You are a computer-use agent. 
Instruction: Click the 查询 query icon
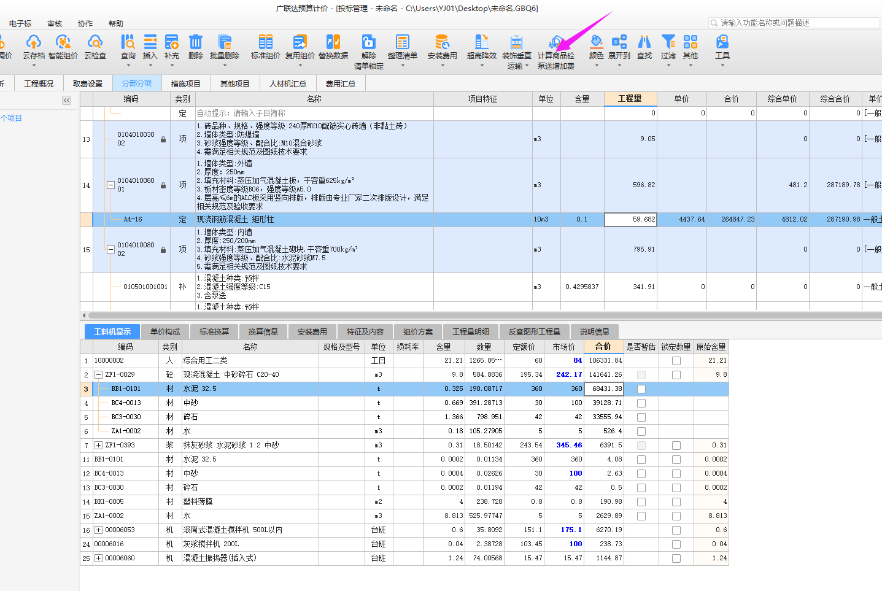pyautogui.click(x=128, y=42)
